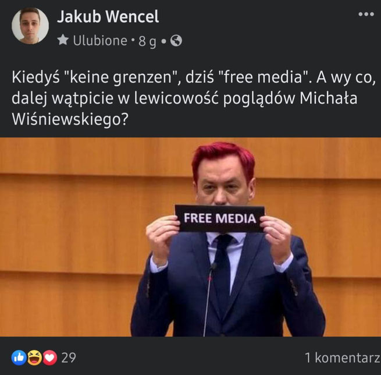Click the Favorites star icon
Screen dimensions: 381x375
[63, 40]
